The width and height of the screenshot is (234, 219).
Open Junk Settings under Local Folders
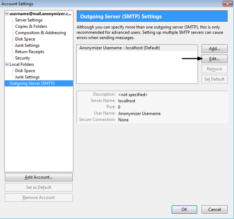27,77
